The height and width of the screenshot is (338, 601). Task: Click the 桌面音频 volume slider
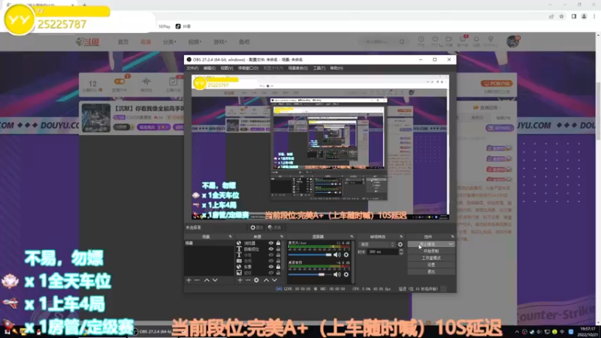pyautogui.click(x=310, y=274)
